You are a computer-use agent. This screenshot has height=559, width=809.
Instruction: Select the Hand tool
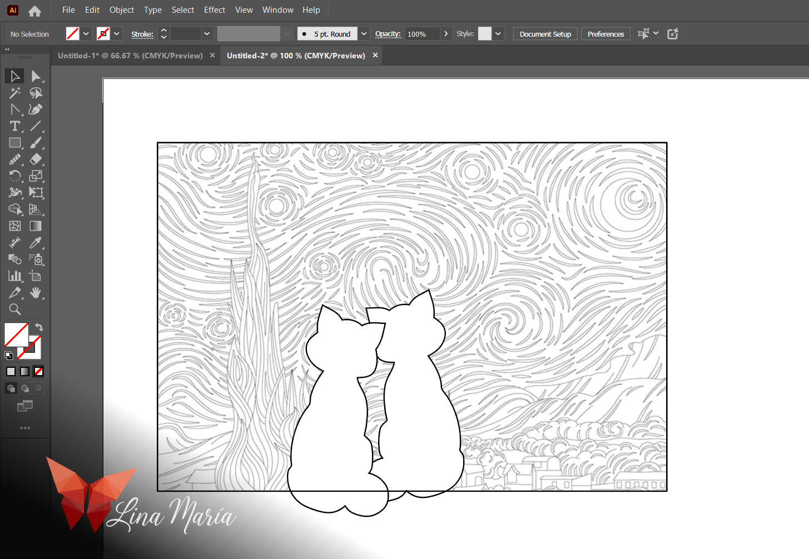point(36,293)
